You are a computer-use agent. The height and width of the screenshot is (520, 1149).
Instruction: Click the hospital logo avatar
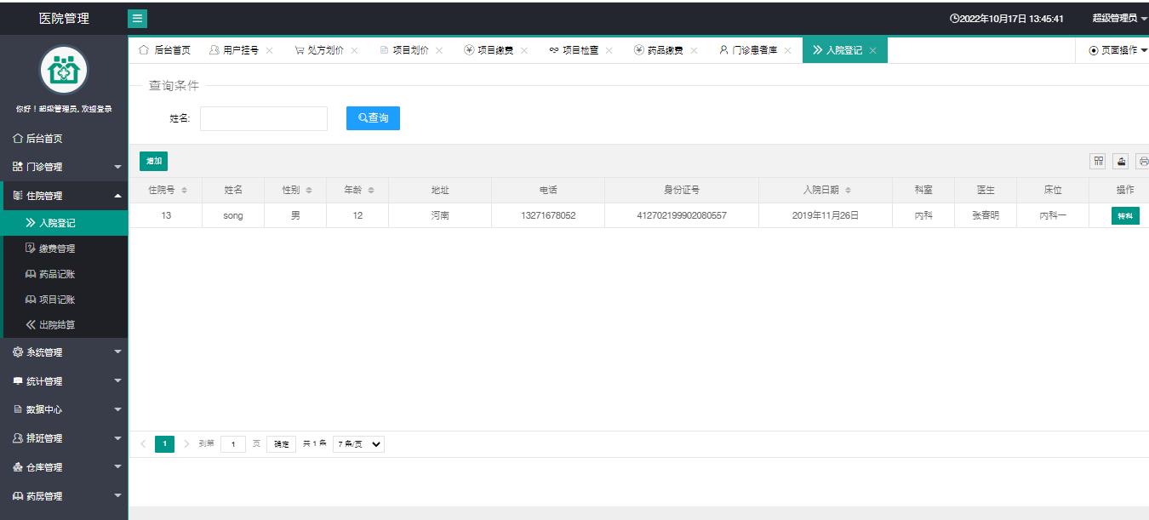[x=64, y=71]
